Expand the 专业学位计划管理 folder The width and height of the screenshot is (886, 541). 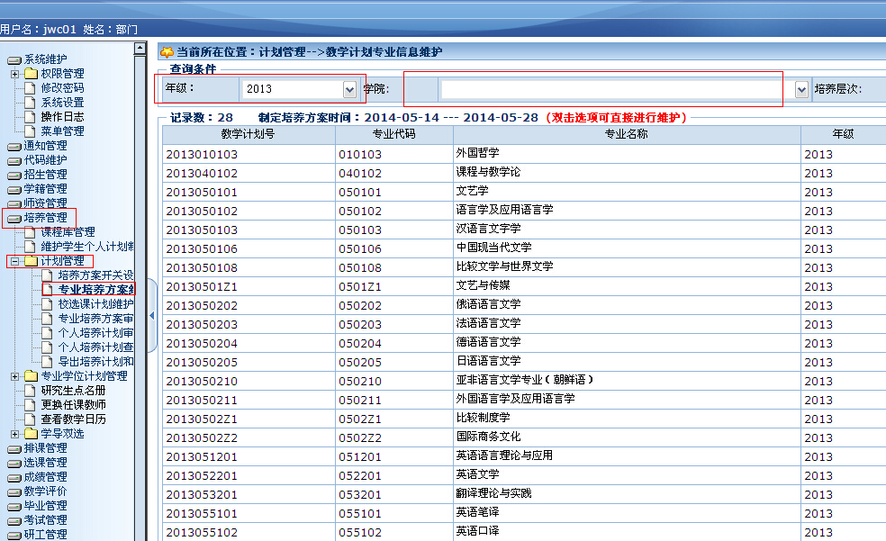tap(15, 376)
